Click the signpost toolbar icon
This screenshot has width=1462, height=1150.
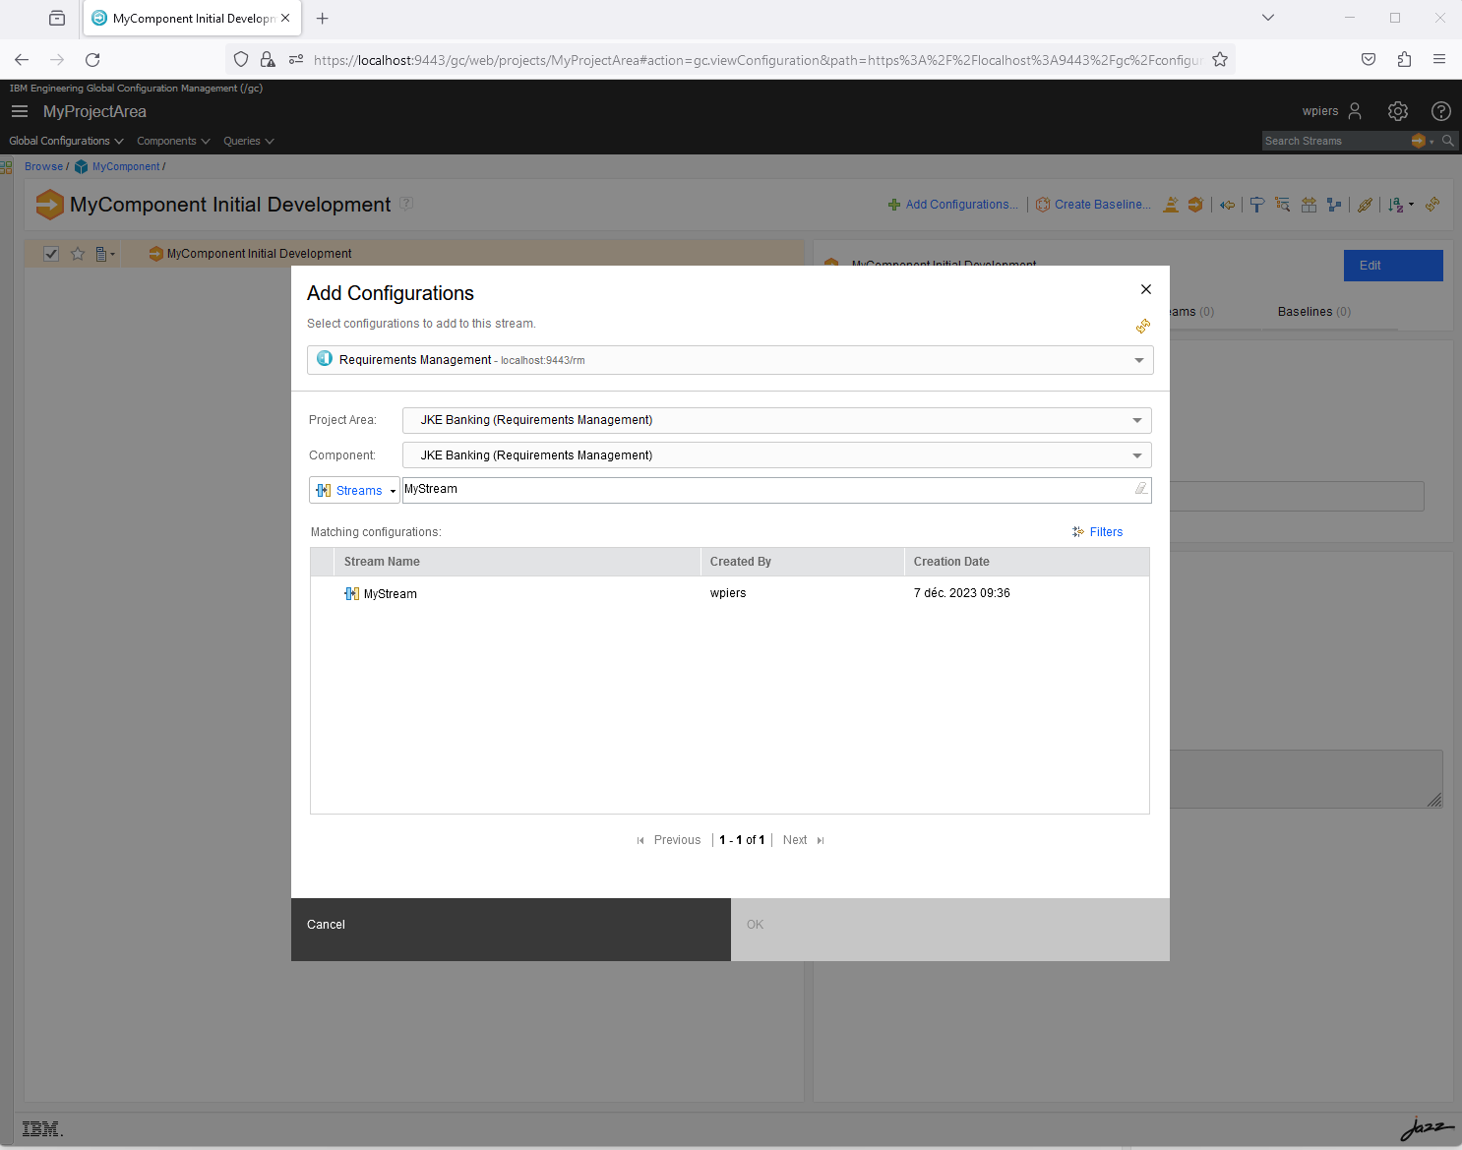(1257, 205)
